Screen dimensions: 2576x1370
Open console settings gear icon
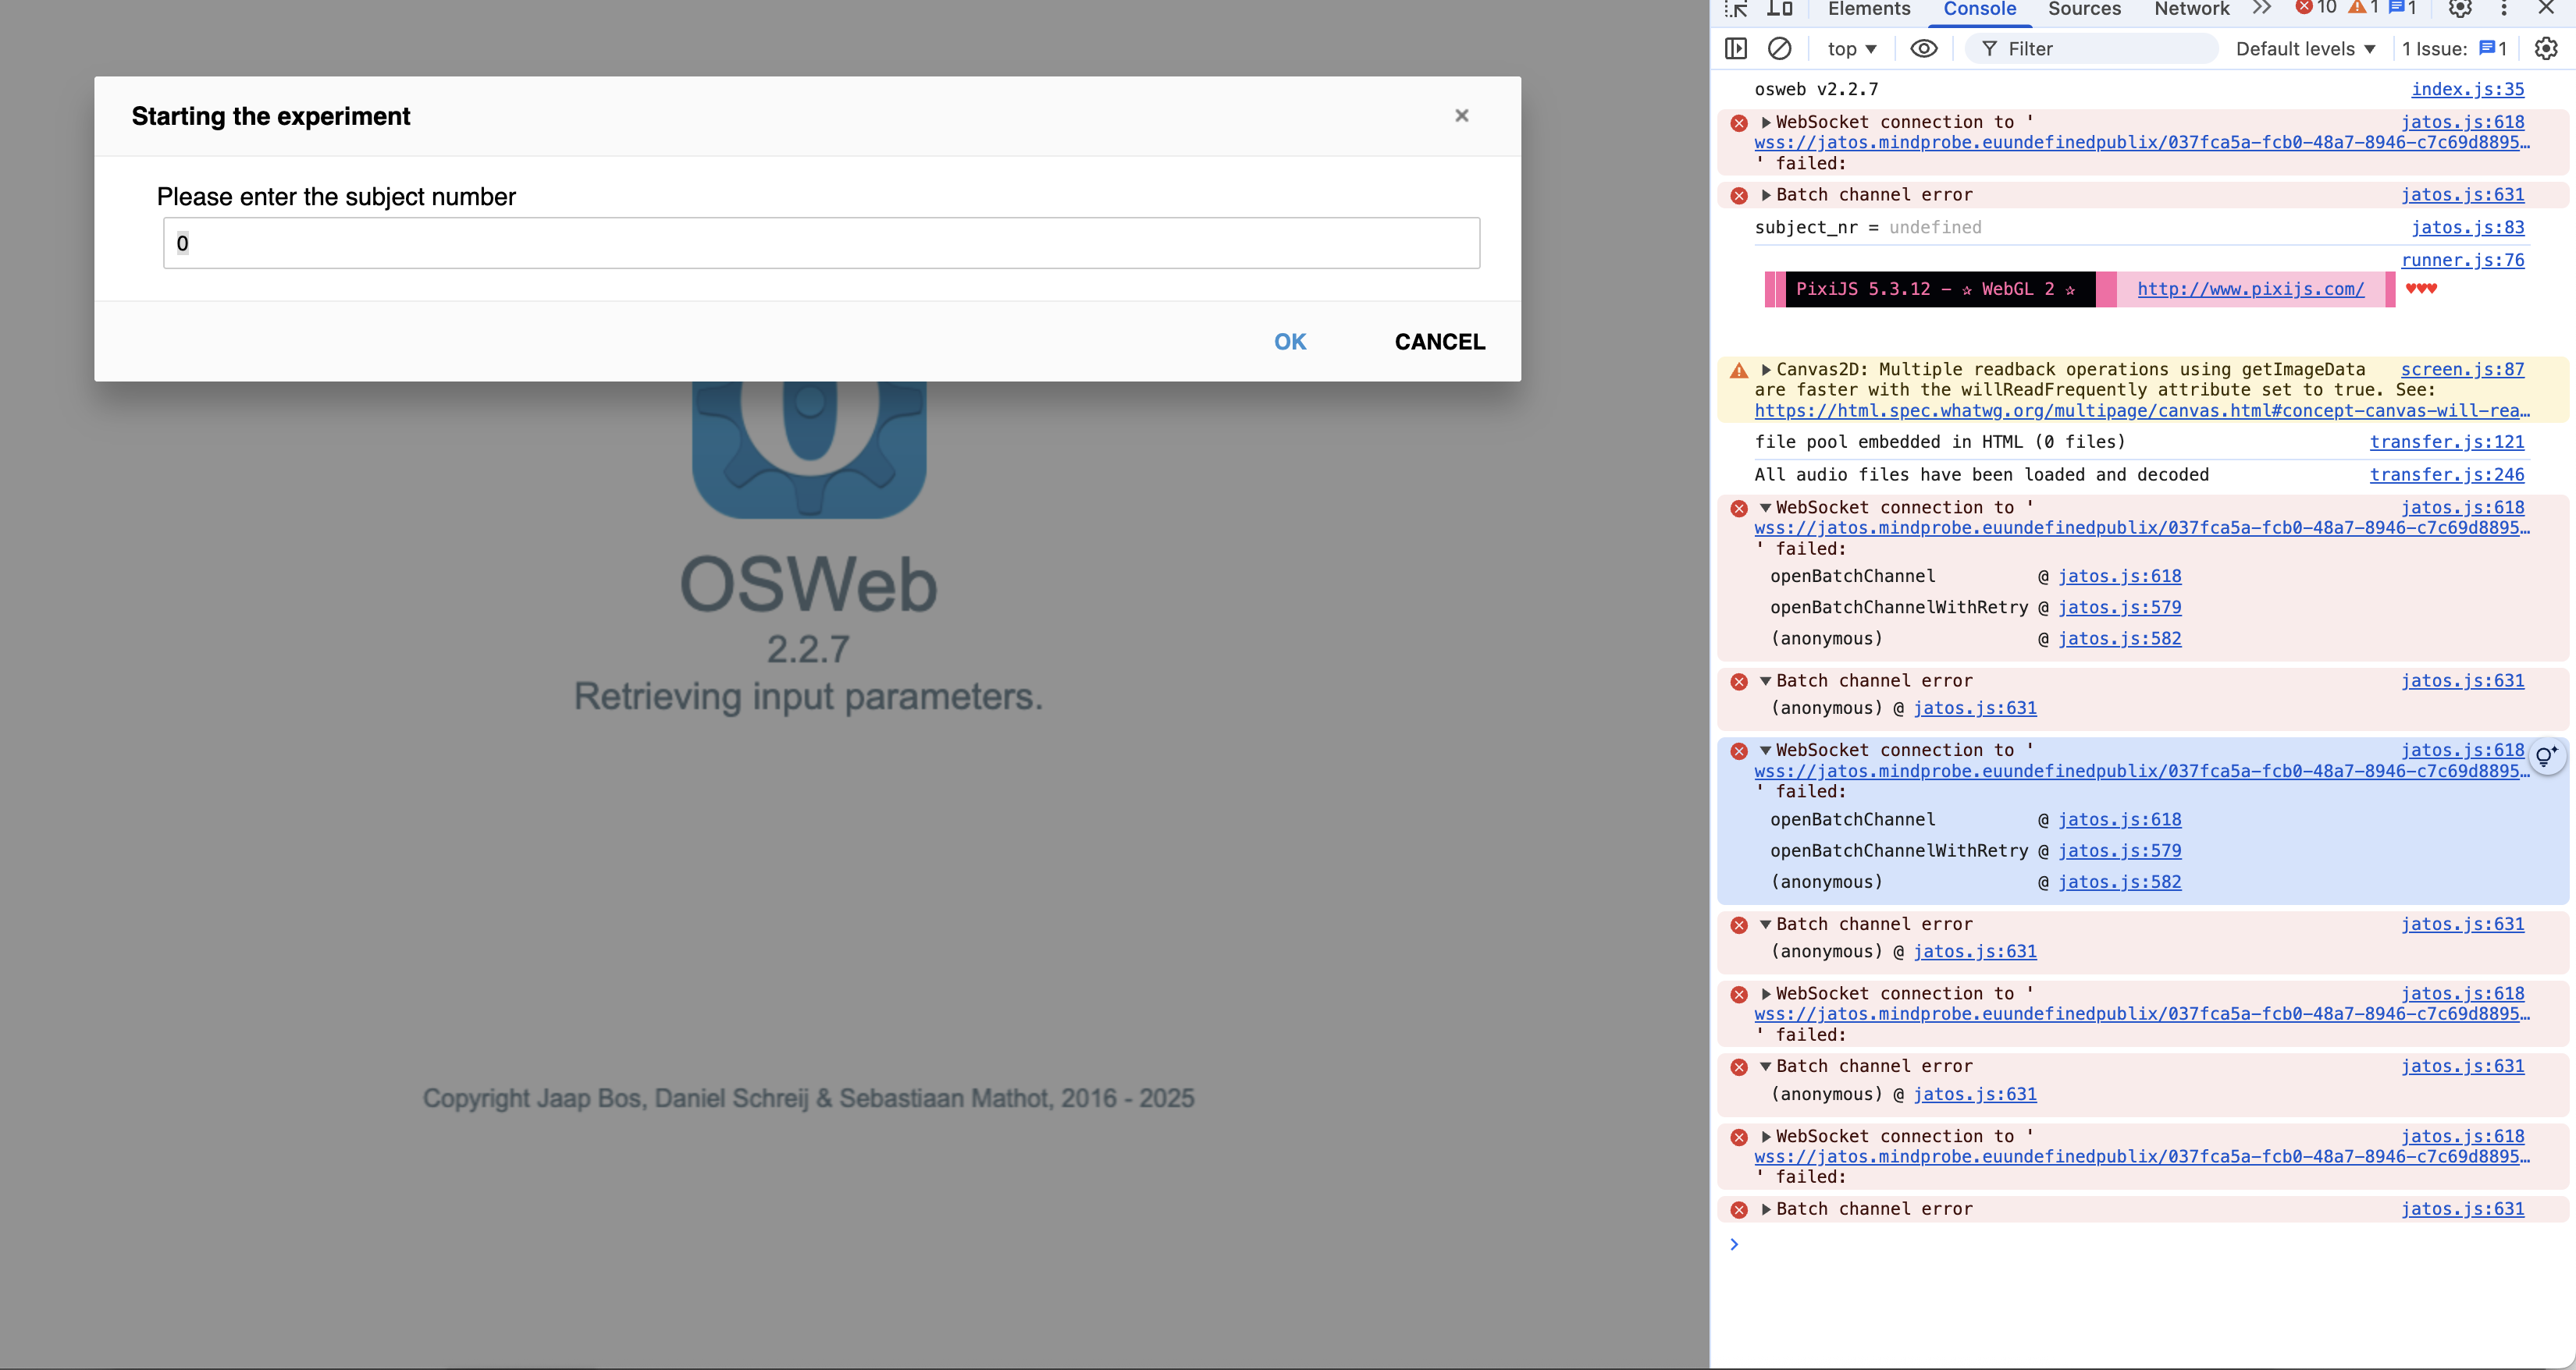click(2546, 48)
